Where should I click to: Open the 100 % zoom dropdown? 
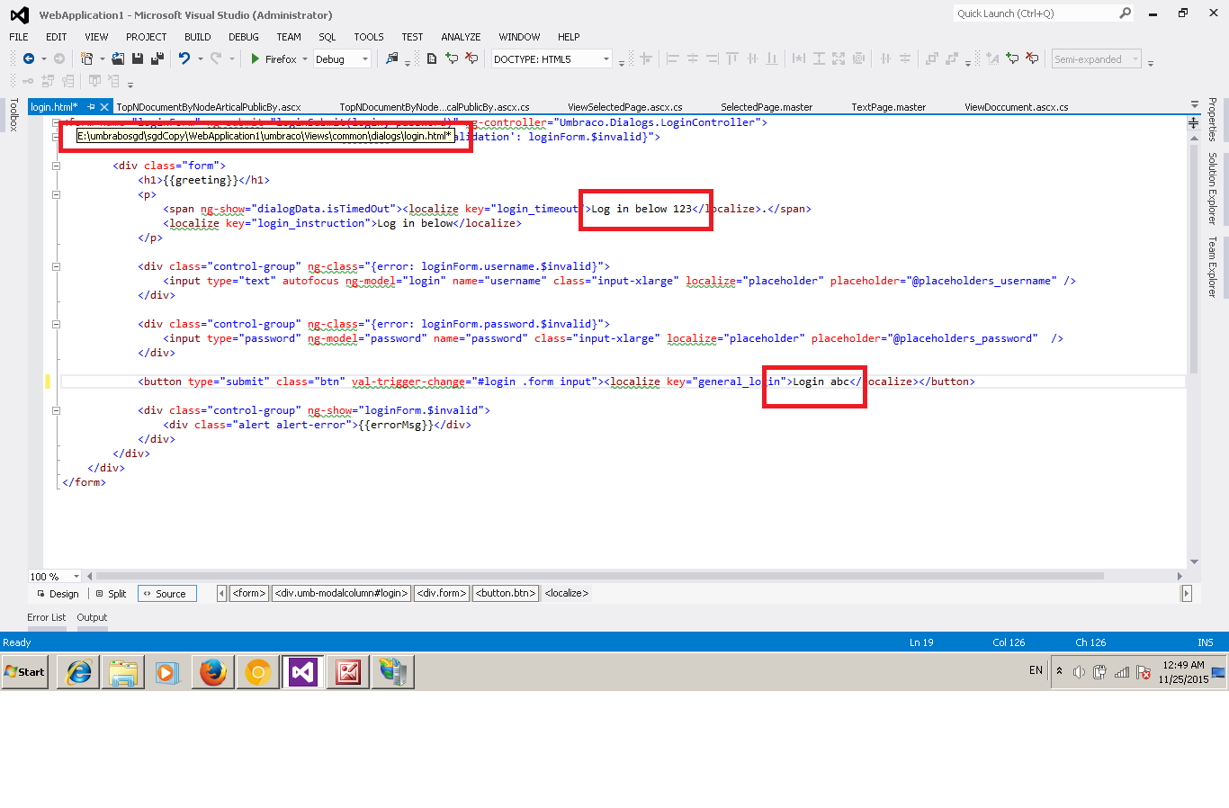76,577
